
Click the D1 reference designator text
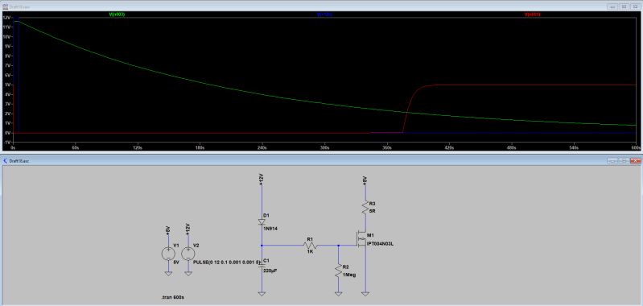pyautogui.click(x=266, y=215)
